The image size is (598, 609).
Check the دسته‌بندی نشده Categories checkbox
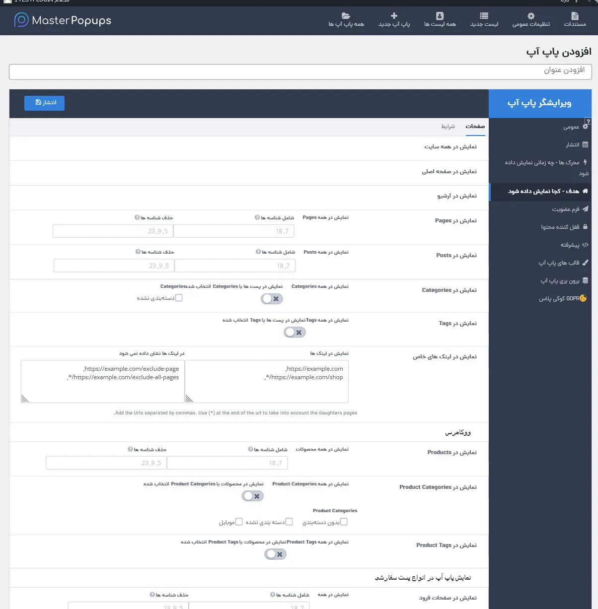point(179,298)
